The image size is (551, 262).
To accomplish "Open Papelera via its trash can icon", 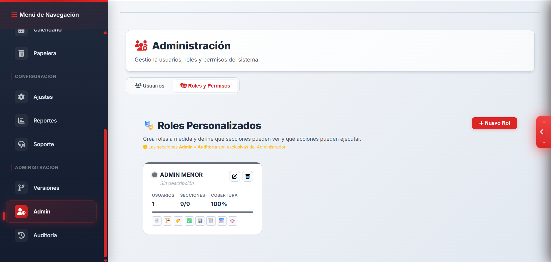I will (x=21, y=53).
